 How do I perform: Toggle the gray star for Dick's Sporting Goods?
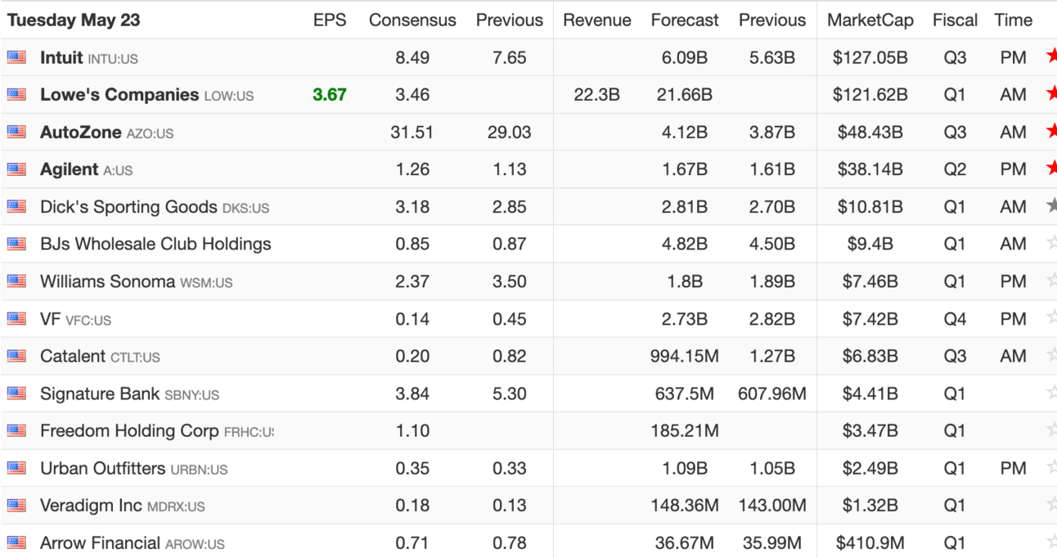coord(1051,206)
